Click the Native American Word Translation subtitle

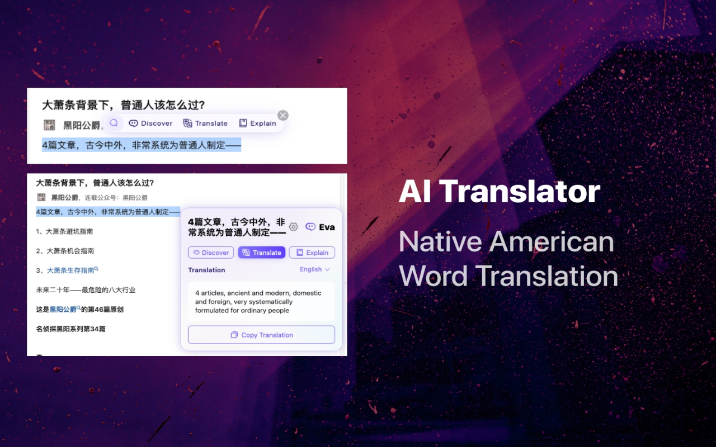coord(508,259)
